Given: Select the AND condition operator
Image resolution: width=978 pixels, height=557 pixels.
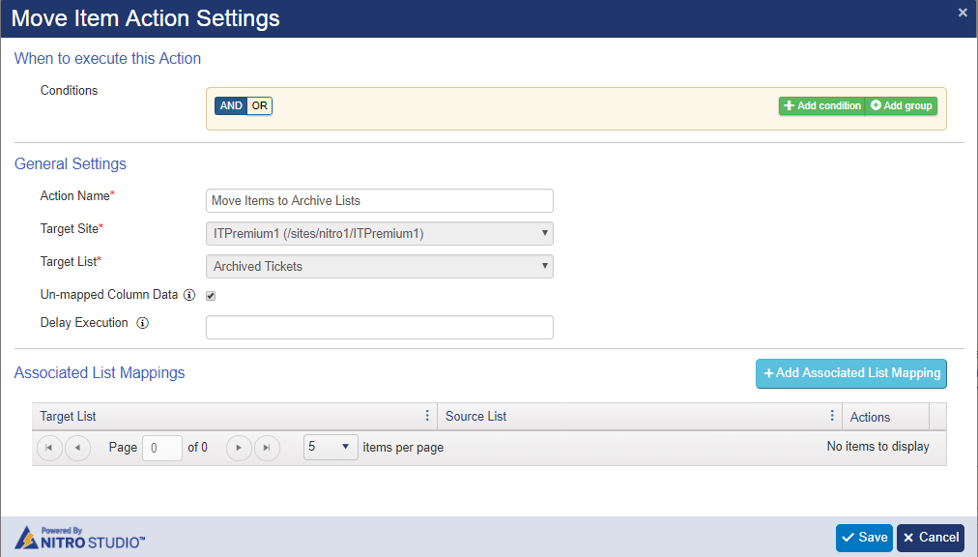Looking at the screenshot, I should pos(231,105).
